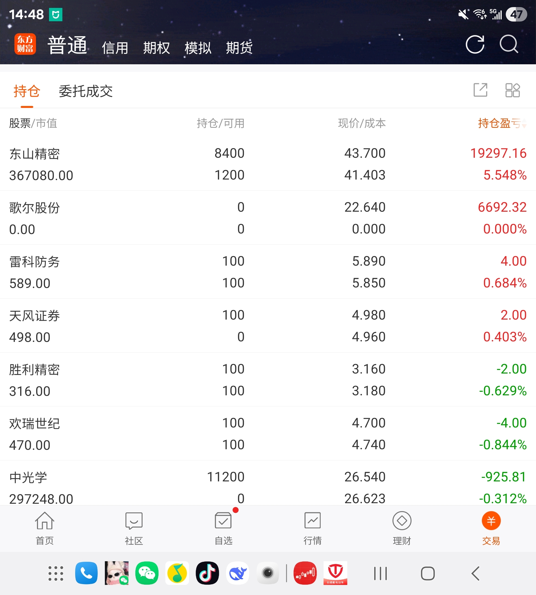Image resolution: width=536 pixels, height=595 pixels.
Task: Launch the Phone app from dock
Action: (x=86, y=573)
